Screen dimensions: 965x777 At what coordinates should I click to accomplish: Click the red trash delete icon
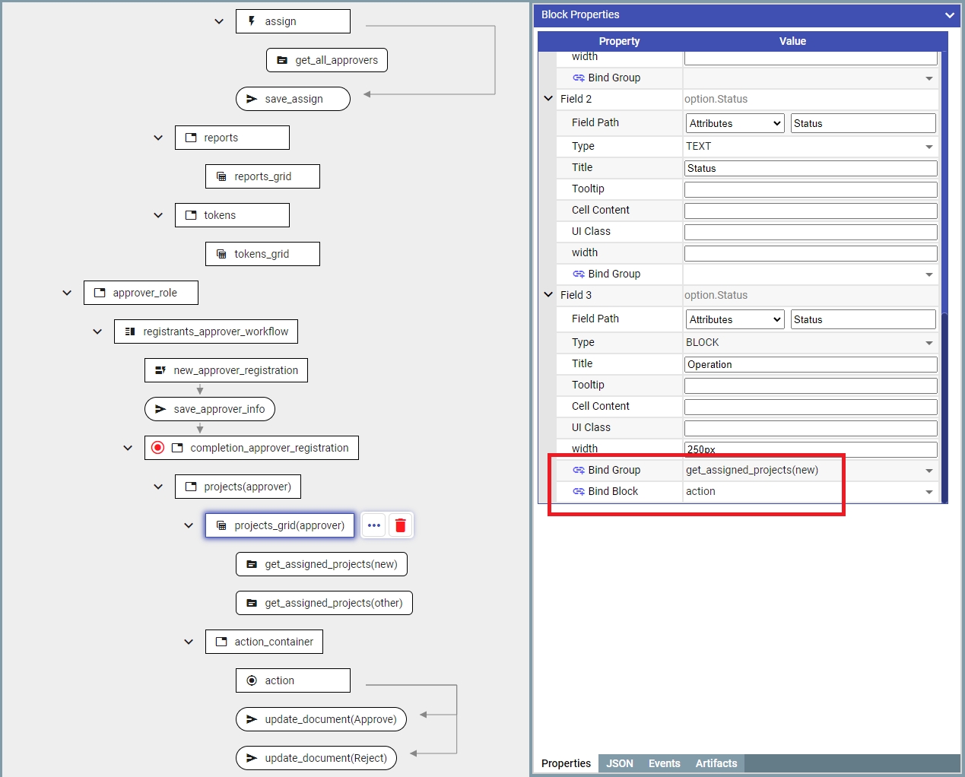point(400,525)
